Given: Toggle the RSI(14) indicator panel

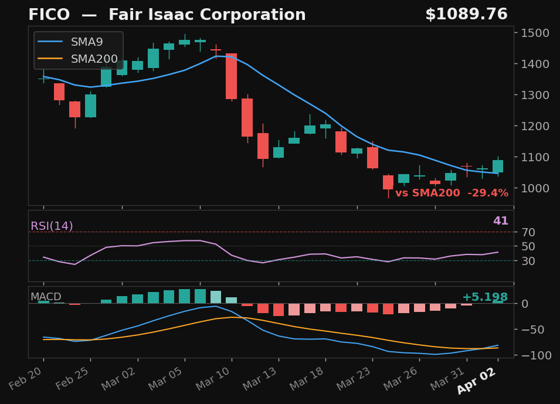Looking at the screenshot, I should click(x=52, y=225).
